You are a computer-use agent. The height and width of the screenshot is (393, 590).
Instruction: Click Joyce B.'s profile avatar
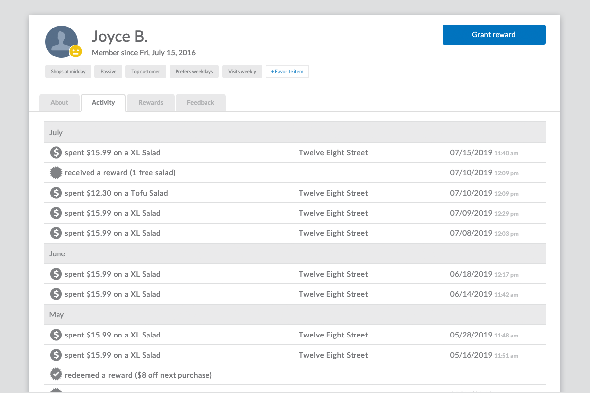click(61, 41)
